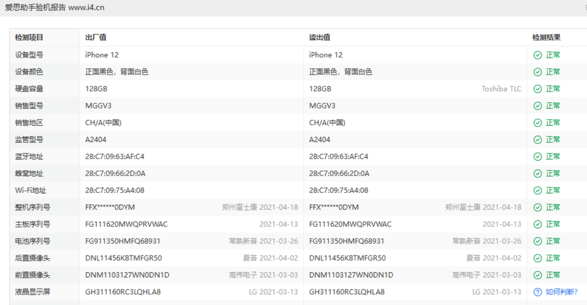Click the green check icon in 前置摄像头 row
Screen dimensions: 587x305
(537, 275)
